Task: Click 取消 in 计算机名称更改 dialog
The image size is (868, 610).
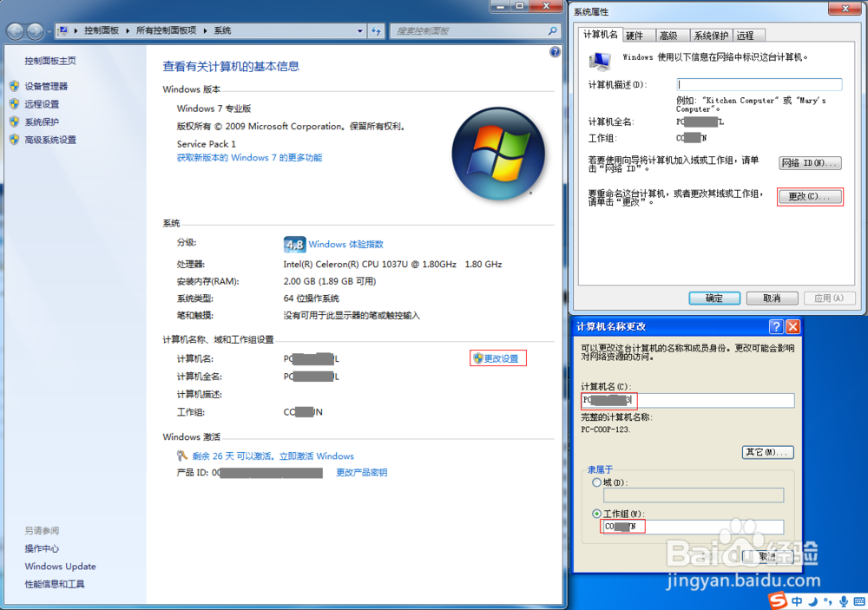Action: pos(767,556)
